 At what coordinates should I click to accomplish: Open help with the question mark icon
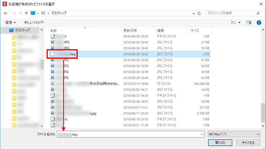pos(259,22)
